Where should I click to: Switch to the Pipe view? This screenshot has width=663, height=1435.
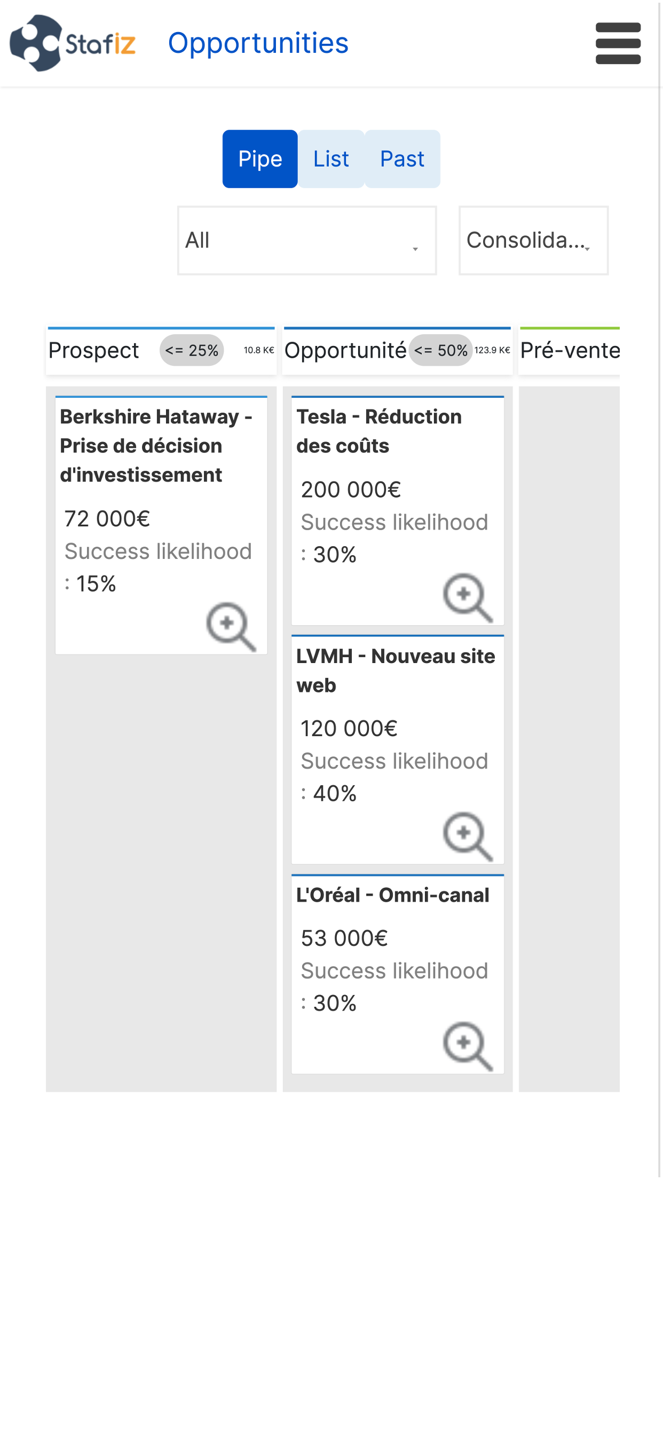(x=259, y=159)
